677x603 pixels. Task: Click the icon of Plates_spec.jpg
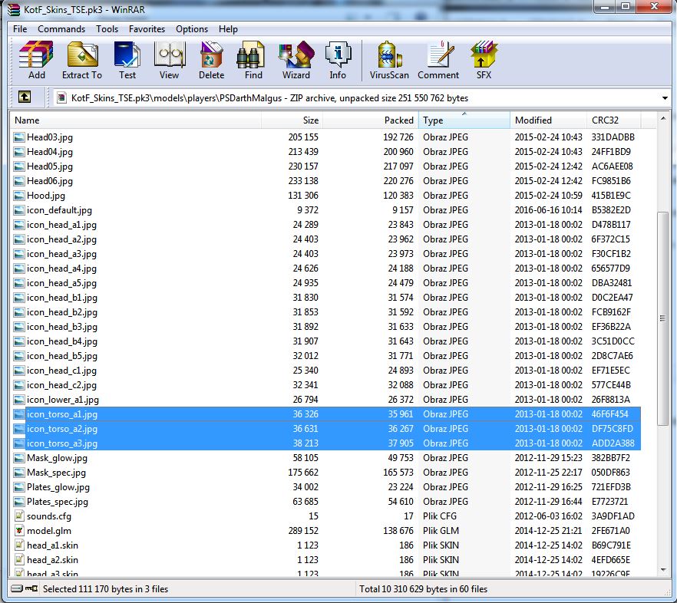coord(19,502)
